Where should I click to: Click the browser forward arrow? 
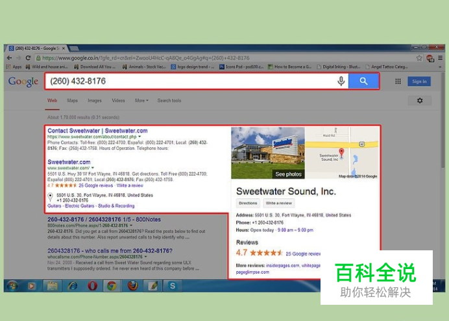(19, 58)
